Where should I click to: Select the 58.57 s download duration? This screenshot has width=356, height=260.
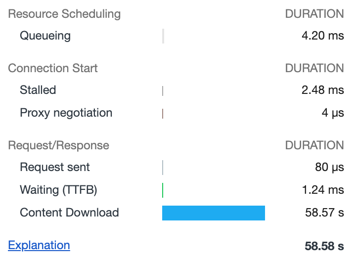[x=324, y=213]
